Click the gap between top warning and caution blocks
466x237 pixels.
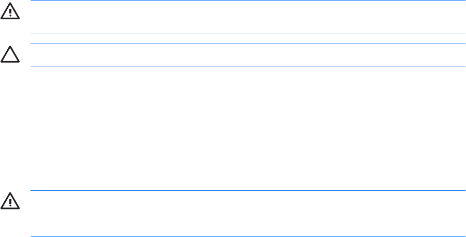[x=248, y=39]
